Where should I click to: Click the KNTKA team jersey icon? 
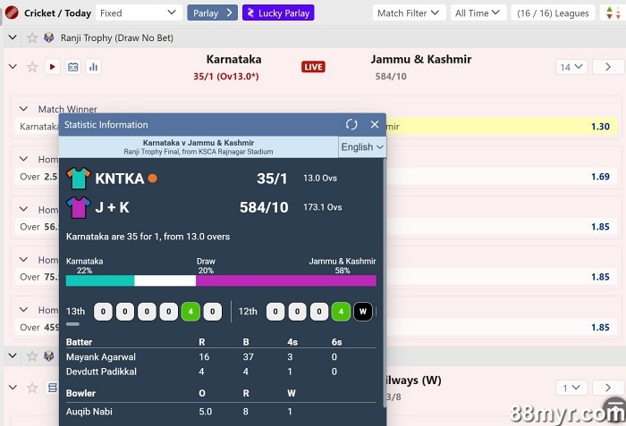click(x=79, y=178)
